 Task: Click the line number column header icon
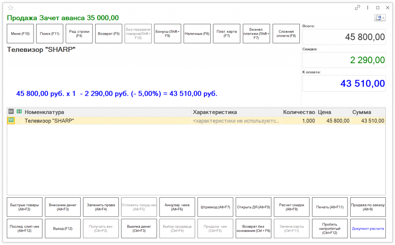tap(11, 112)
